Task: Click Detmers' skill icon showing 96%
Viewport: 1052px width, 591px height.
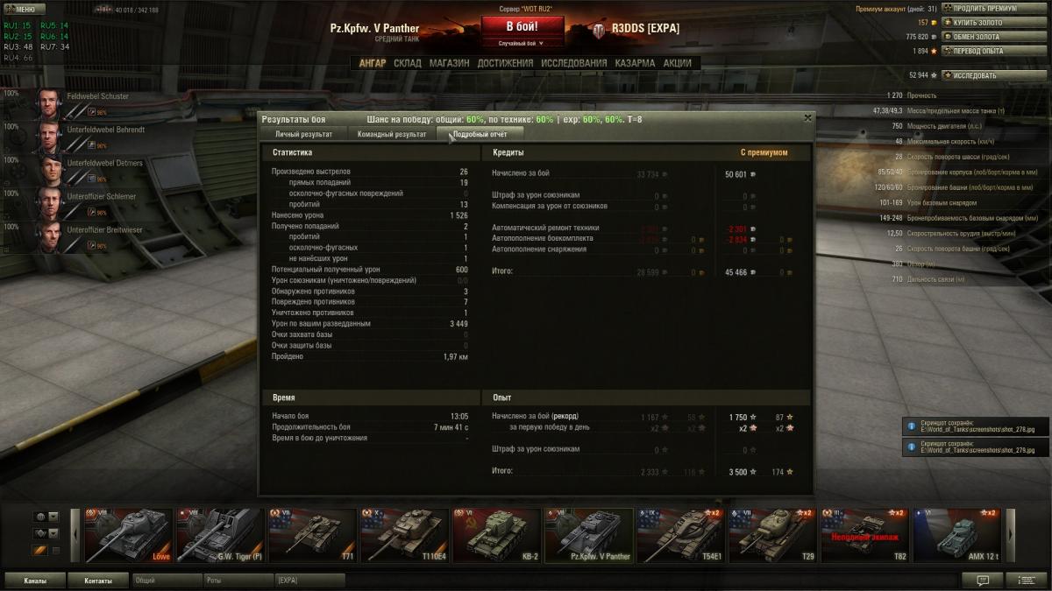Action: [x=91, y=179]
